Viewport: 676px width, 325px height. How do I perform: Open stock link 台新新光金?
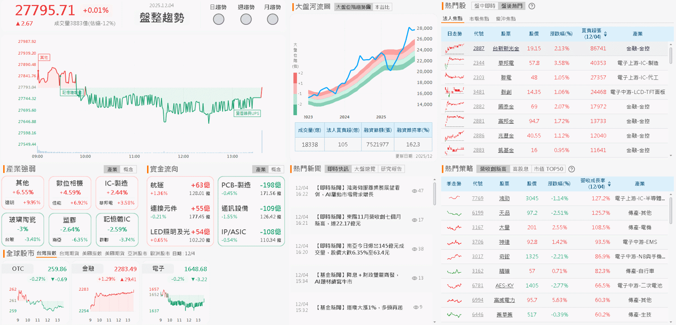tap(506, 48)
